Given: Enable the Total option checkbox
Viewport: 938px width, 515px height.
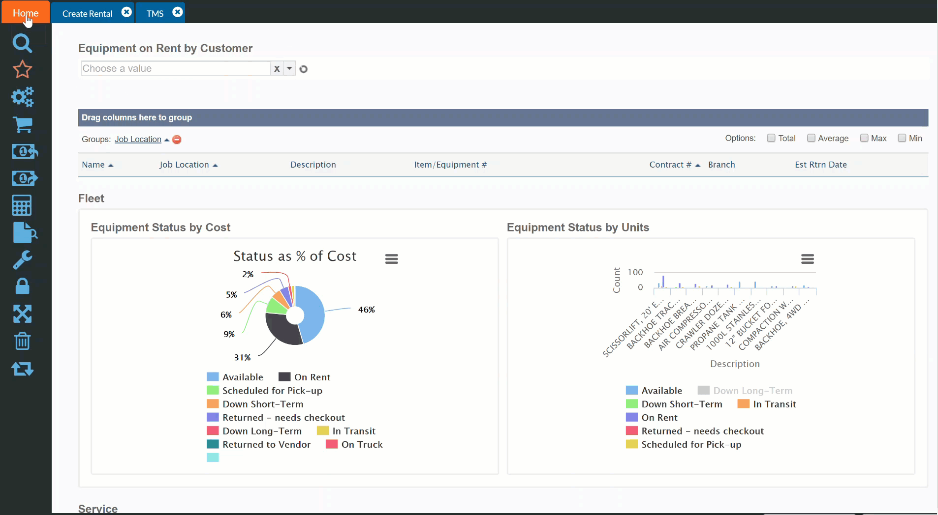Looking at the screenshot, I should 772,139.
